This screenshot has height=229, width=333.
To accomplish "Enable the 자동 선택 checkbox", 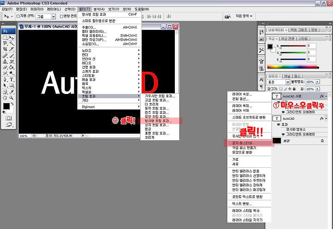I will 18,16.
